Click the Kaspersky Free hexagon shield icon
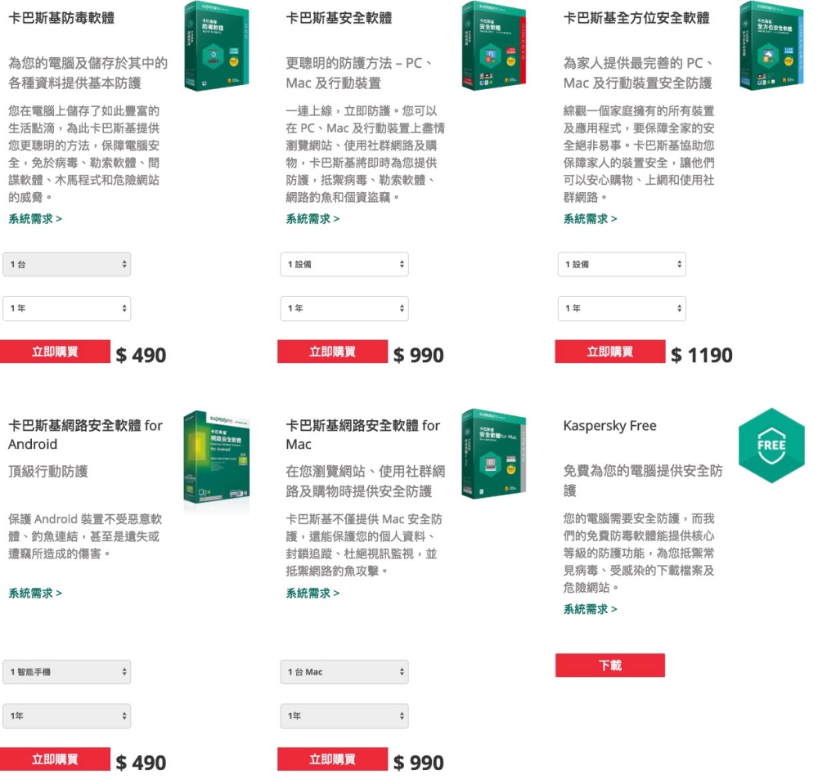Image resolution: width=818 pixels, height=784 pixels. pos(771,446)
